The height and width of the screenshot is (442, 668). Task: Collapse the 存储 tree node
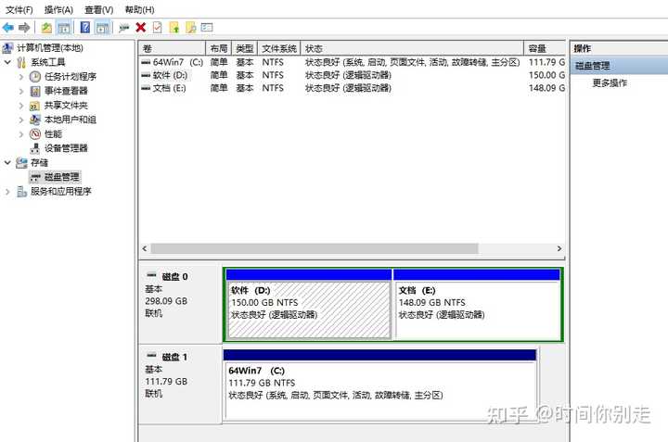(x=7, y=162)
